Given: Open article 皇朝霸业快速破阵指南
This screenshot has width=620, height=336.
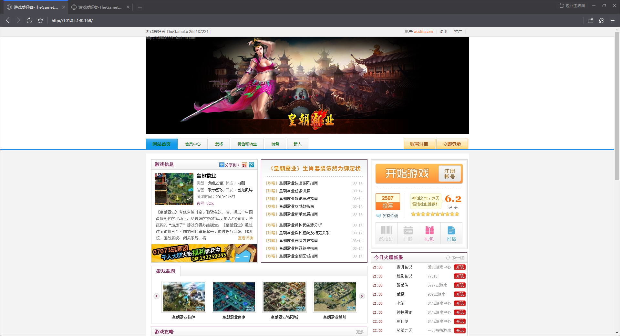Looking at the screenshot, I should (x=298, y=183).
